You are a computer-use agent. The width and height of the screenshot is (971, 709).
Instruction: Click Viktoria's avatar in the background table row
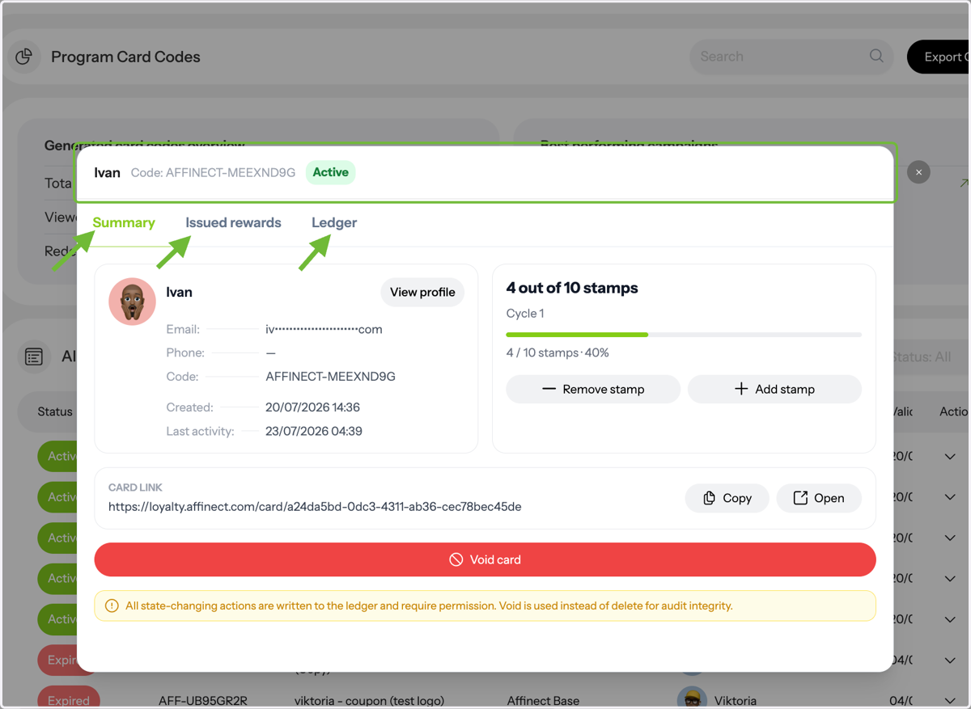click(x=691, y=700)
